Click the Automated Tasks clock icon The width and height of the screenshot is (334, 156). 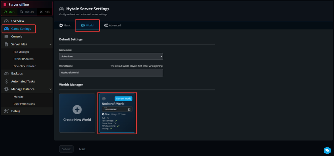click(6, 82)
